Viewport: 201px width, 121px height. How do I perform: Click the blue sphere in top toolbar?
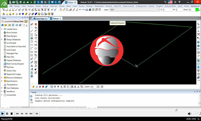click(23, 14)
